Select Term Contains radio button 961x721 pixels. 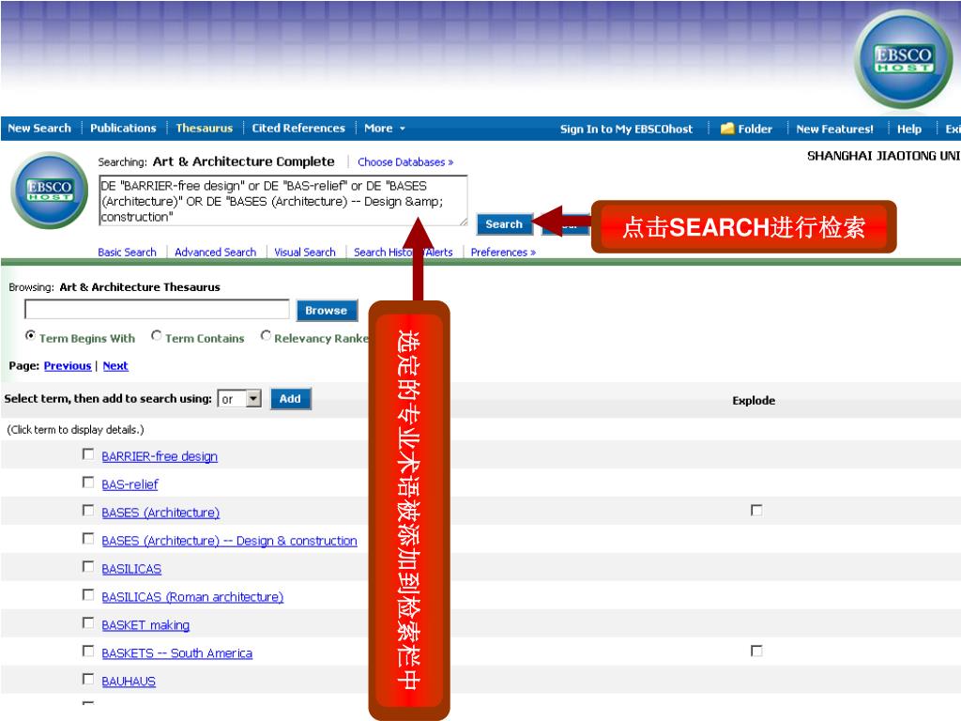click(x=157, y=336)
